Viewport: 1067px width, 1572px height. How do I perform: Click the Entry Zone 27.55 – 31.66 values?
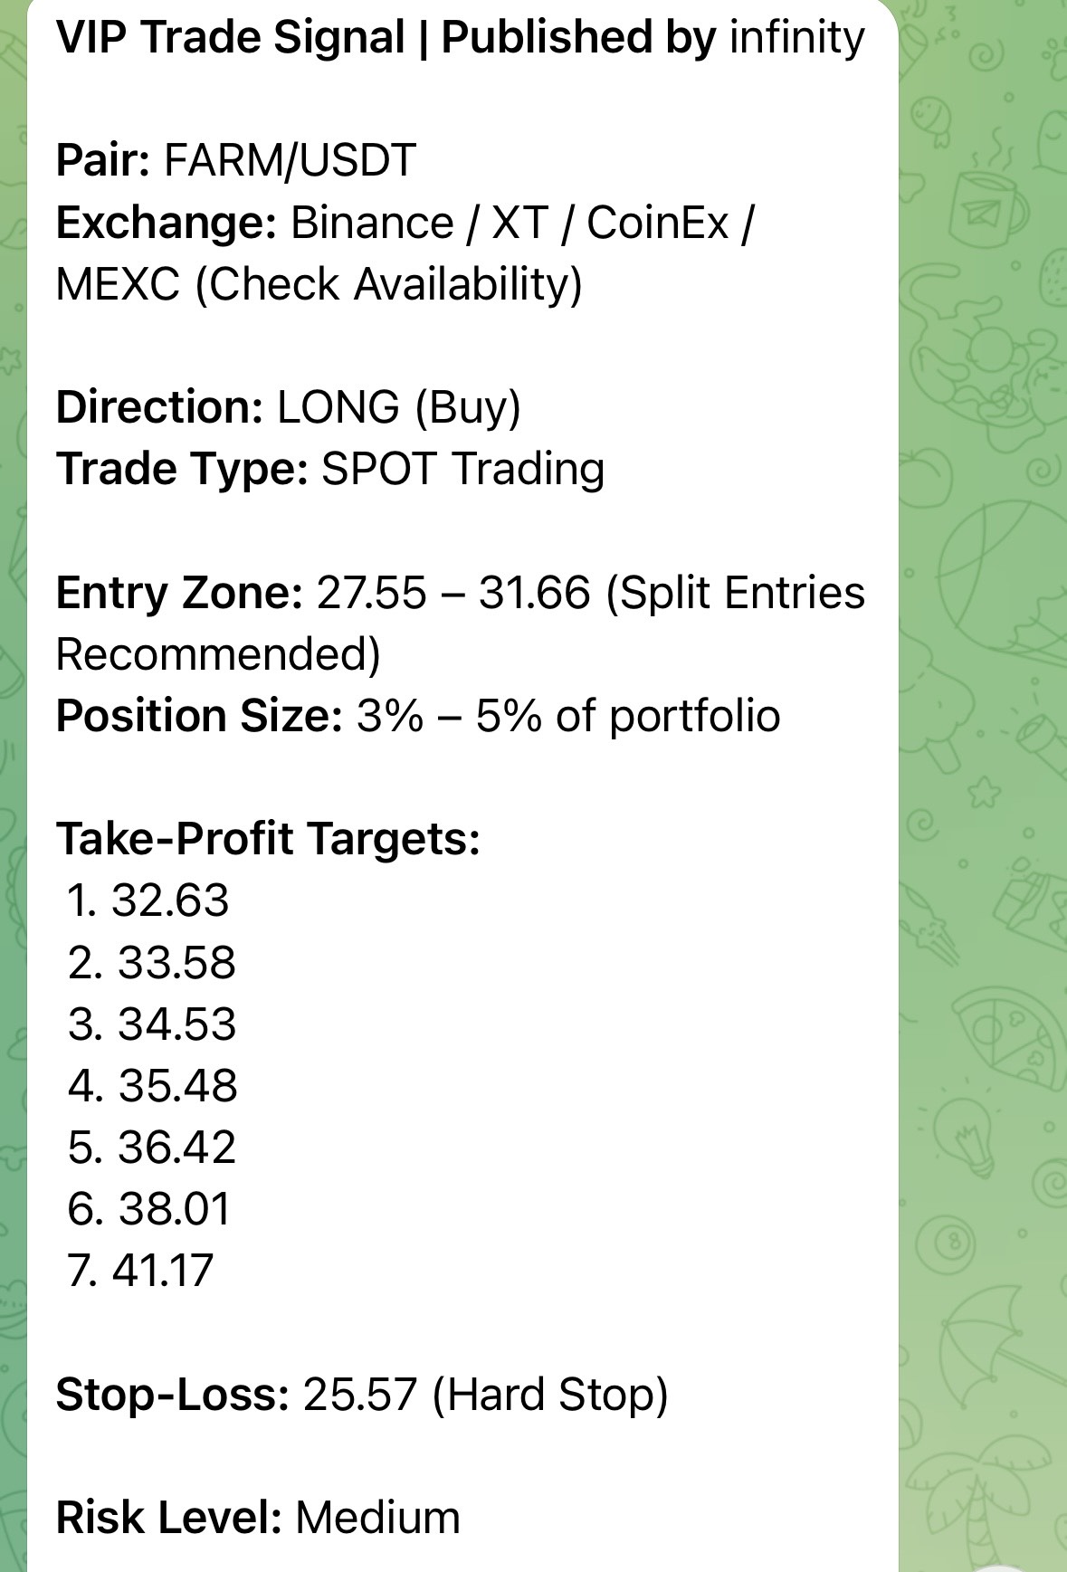pos(453,593)
